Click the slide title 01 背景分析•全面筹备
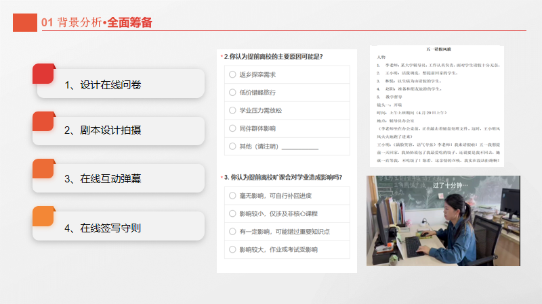This screenshot has height=304, width=542. coord(97,22)
